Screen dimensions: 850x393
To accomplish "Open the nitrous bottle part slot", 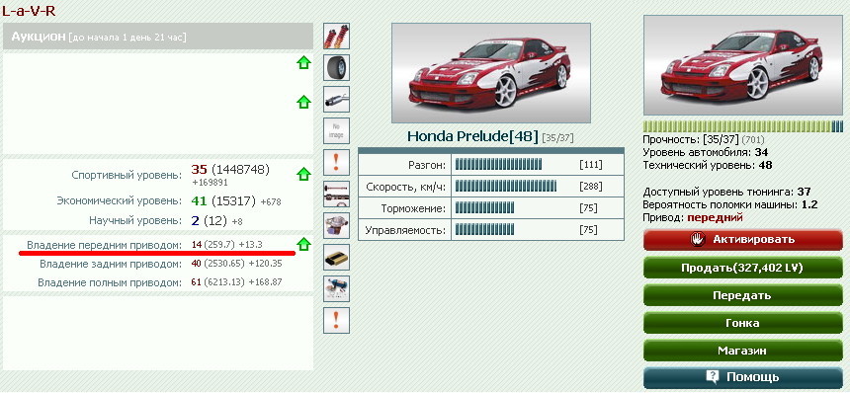I will pyautogui.click(x=337, y=288).
